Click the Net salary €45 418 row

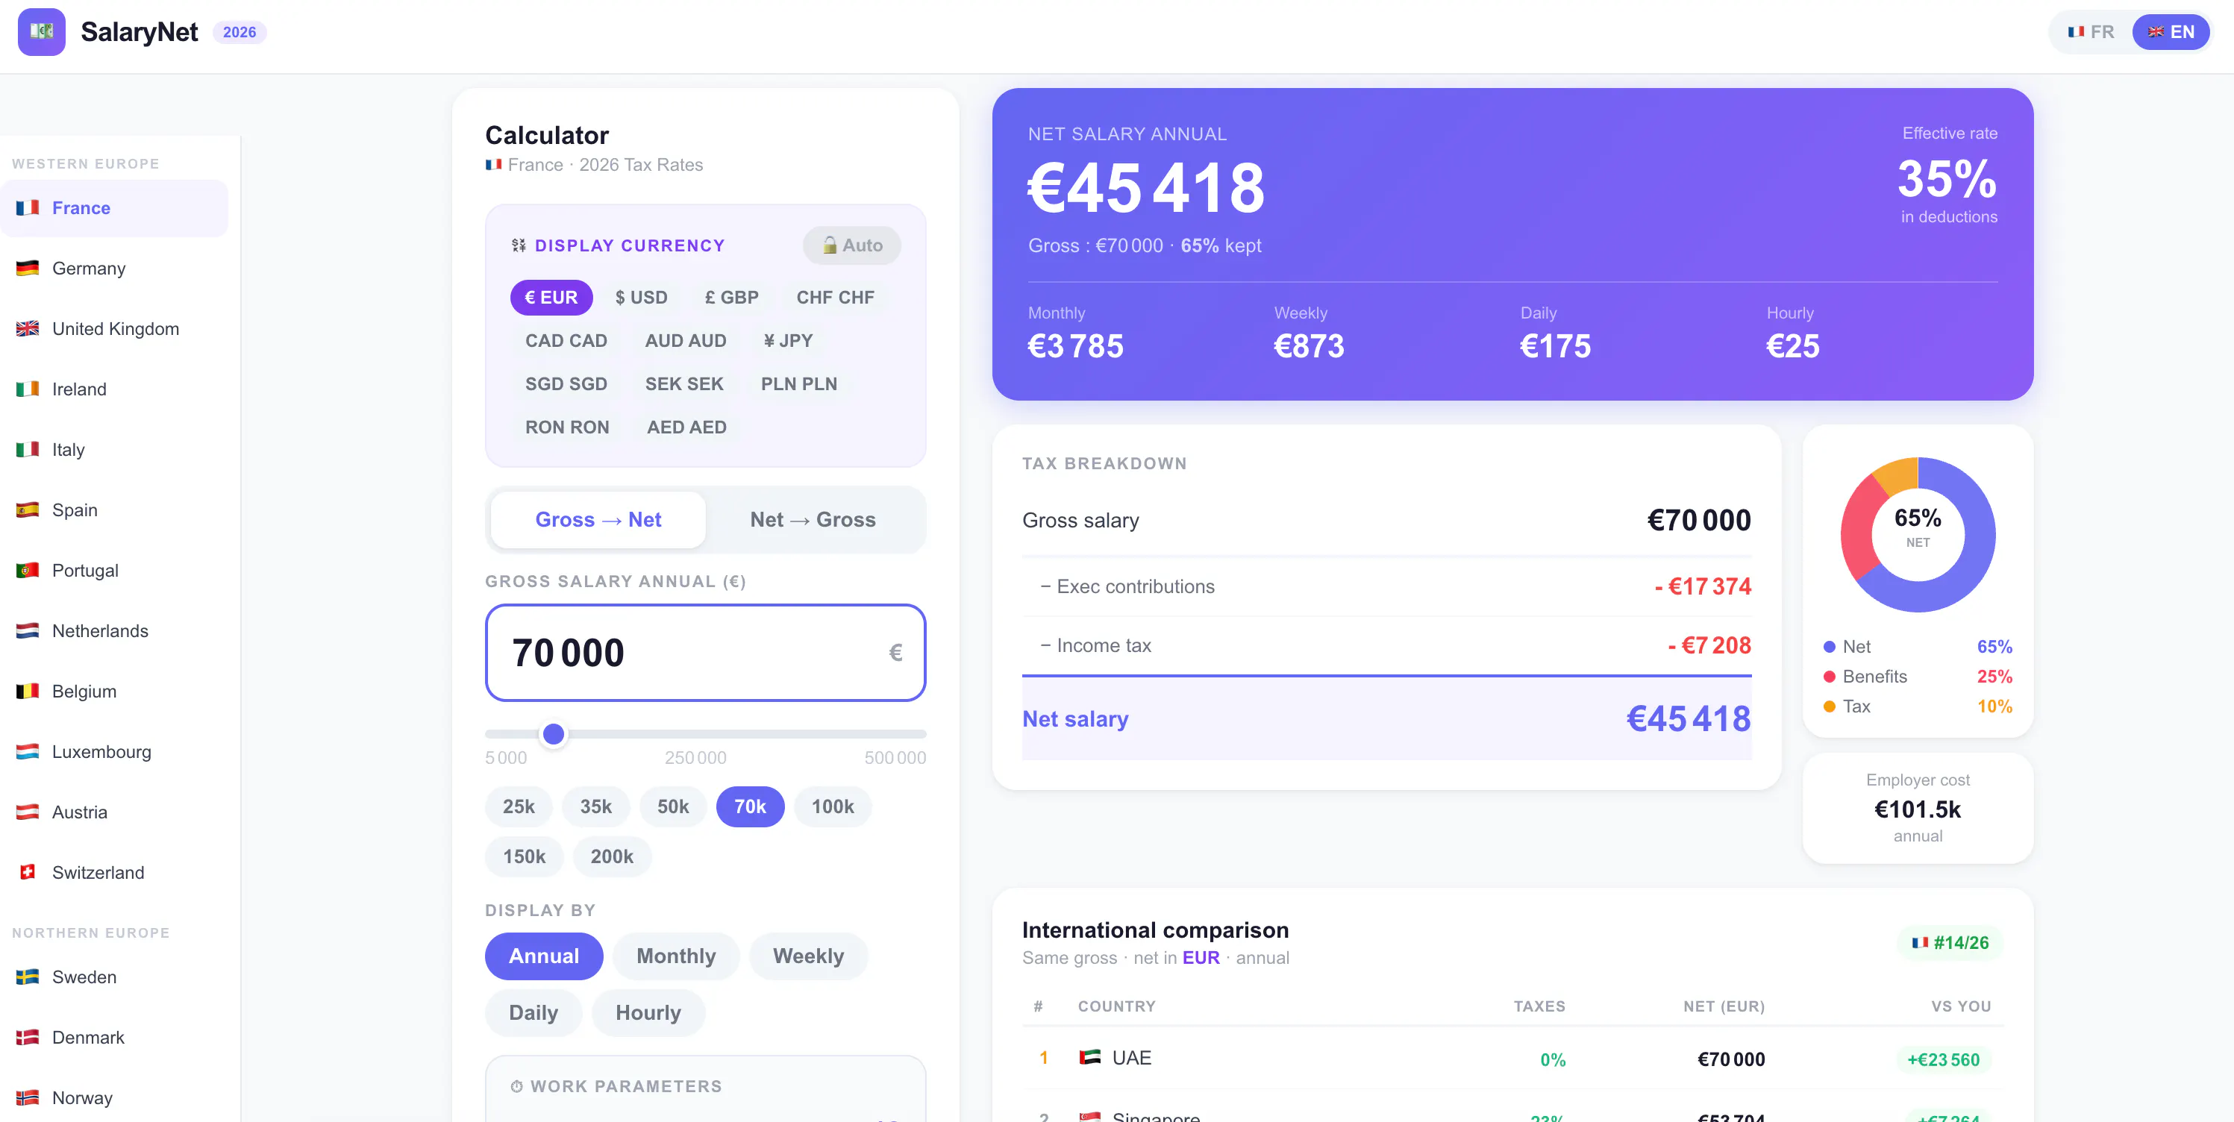pyautogui.click(x=1386, y=719)
